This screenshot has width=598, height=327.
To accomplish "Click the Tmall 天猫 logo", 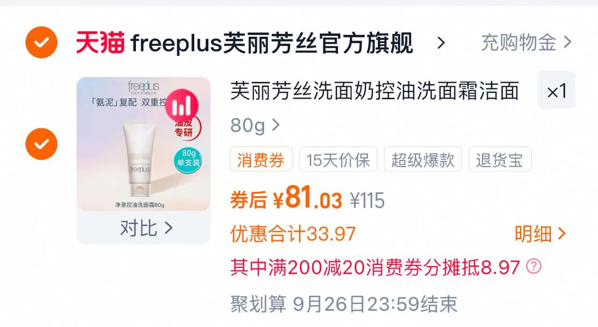I will 101,43.
